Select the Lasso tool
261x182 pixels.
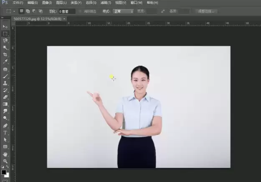click(x=5, y=40)
